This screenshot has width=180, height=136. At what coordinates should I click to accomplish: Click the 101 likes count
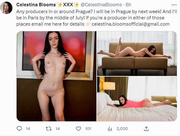click(x=88, y=129)
